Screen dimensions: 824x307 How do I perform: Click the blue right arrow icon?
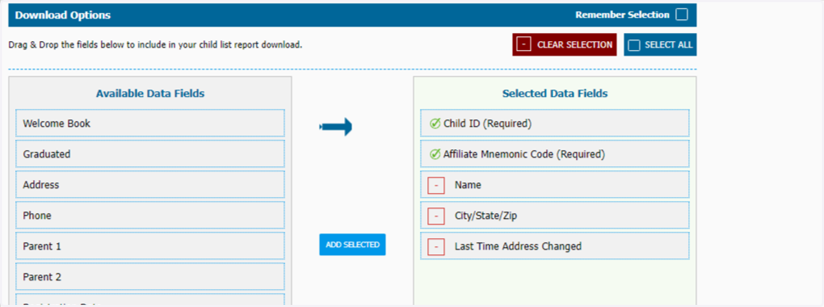[x=336, y=126]
